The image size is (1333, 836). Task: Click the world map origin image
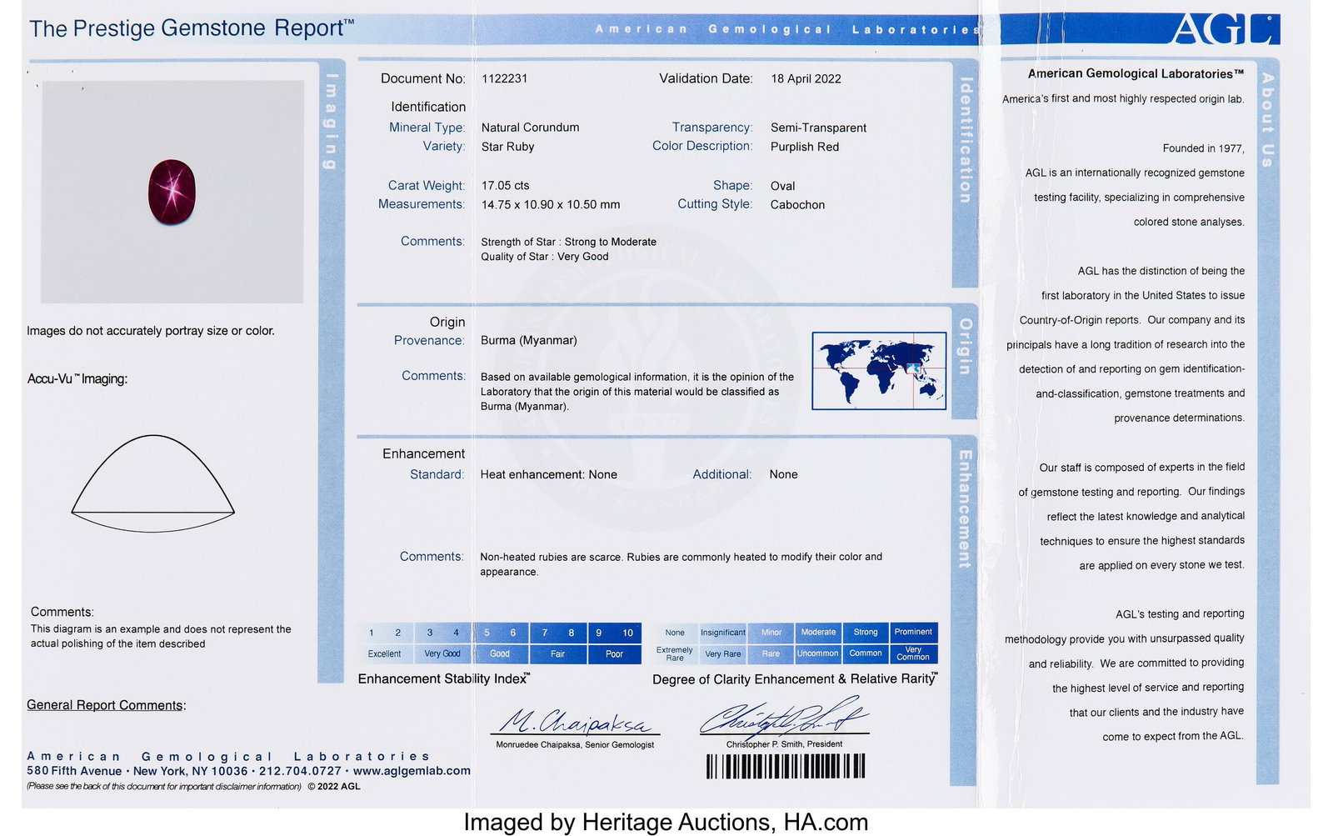click(x=879, y=371)
